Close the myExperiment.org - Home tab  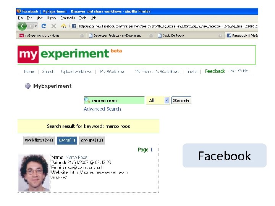click(82, 35)
